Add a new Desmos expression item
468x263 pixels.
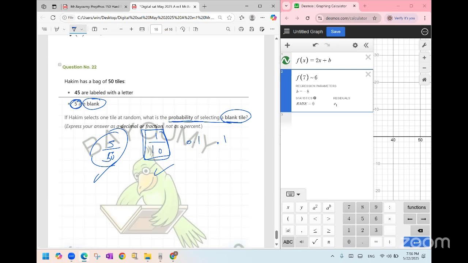[287, 45]
